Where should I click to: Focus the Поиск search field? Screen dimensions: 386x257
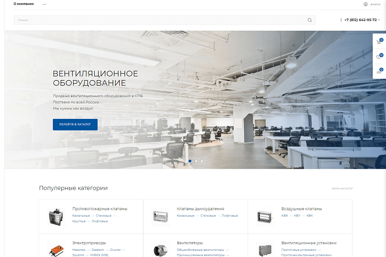(x=165, y=20)
